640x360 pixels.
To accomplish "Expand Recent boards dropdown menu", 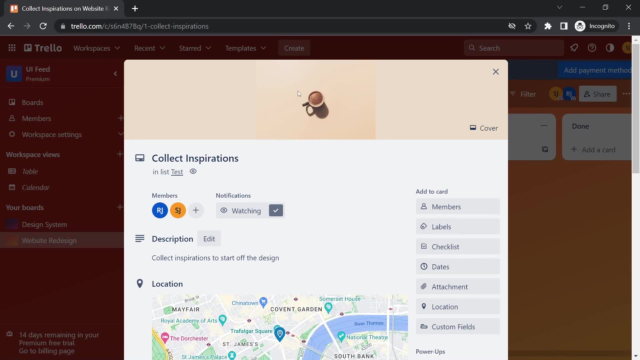I will (x=149, y=48).
